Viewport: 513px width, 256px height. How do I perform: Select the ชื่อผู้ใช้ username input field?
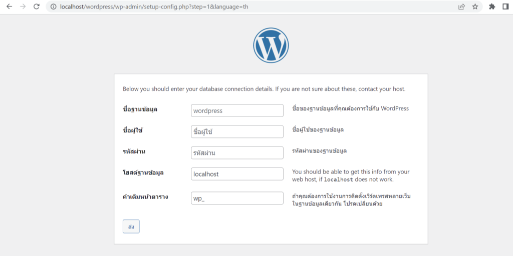point(237,131)
